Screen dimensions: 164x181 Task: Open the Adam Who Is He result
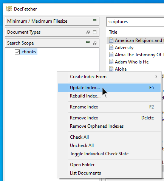(x=132, y=62)
